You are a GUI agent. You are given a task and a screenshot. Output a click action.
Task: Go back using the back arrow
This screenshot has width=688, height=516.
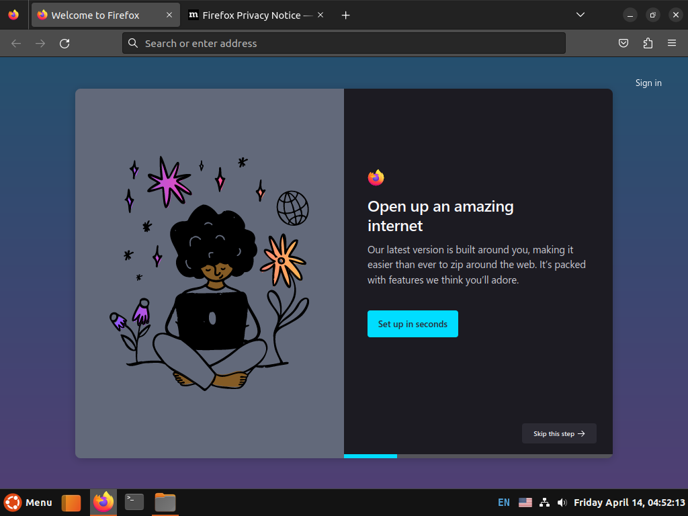(16, 44)
